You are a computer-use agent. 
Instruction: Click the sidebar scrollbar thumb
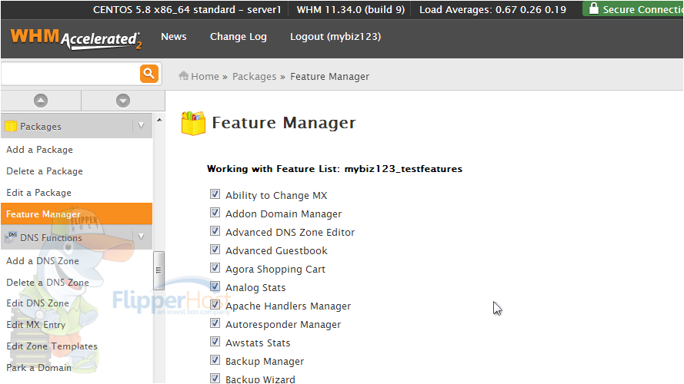pos(158,270)
